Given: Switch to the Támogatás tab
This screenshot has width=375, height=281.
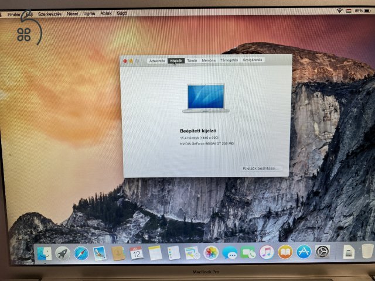Looking at the screenshot, I should pyautogui.click(x=229, y=60).
